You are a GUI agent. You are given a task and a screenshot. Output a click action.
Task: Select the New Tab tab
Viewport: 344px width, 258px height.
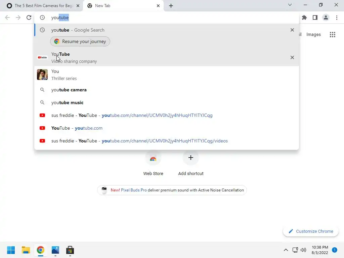[x=123, y=6]
